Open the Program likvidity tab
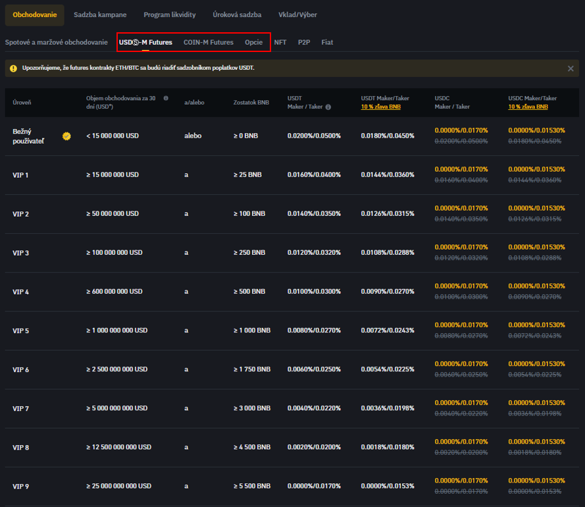Viewport: 585px width, 507px height. tap(169, 14)
